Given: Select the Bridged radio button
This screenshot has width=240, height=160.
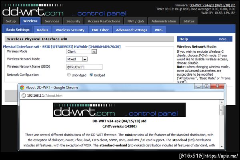Looking at the screenshot, I should point(91,75).
